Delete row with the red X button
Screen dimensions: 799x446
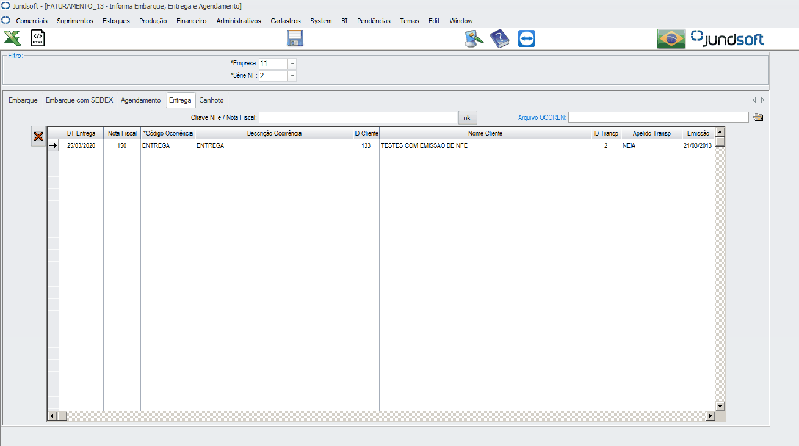(x=38, y=136)
